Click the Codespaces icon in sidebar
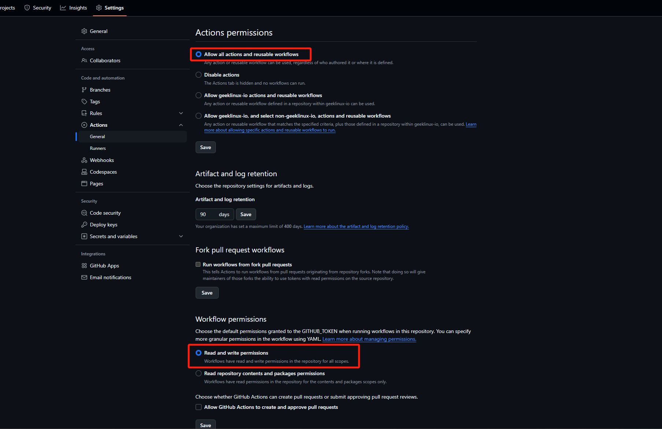The height and width of the screenshot is (429, 662). pos(84,172)
